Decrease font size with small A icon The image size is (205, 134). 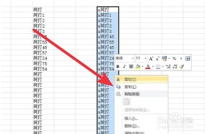coord(158,59)
